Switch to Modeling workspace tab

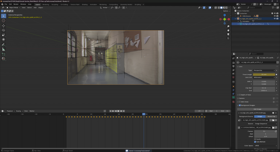click(x=46, y=4)
